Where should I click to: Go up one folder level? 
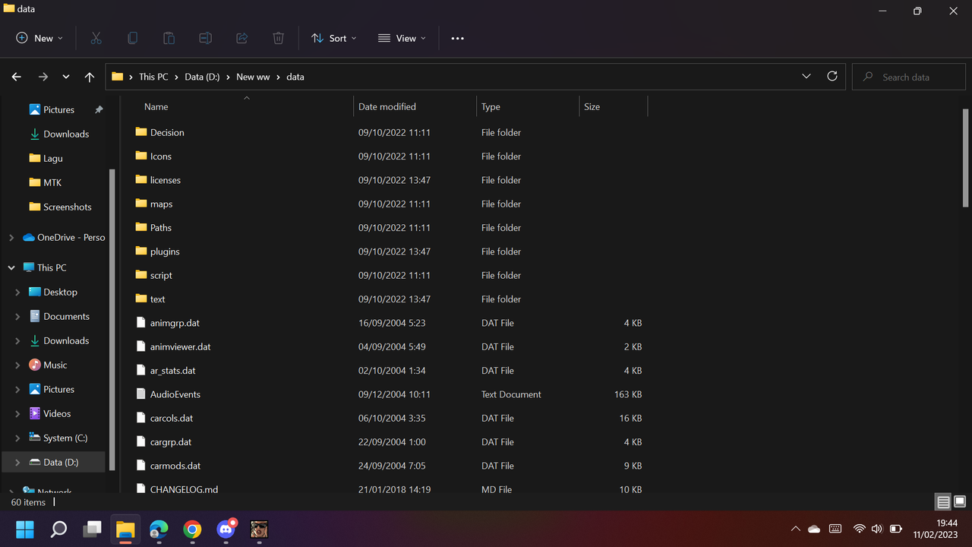90,77
